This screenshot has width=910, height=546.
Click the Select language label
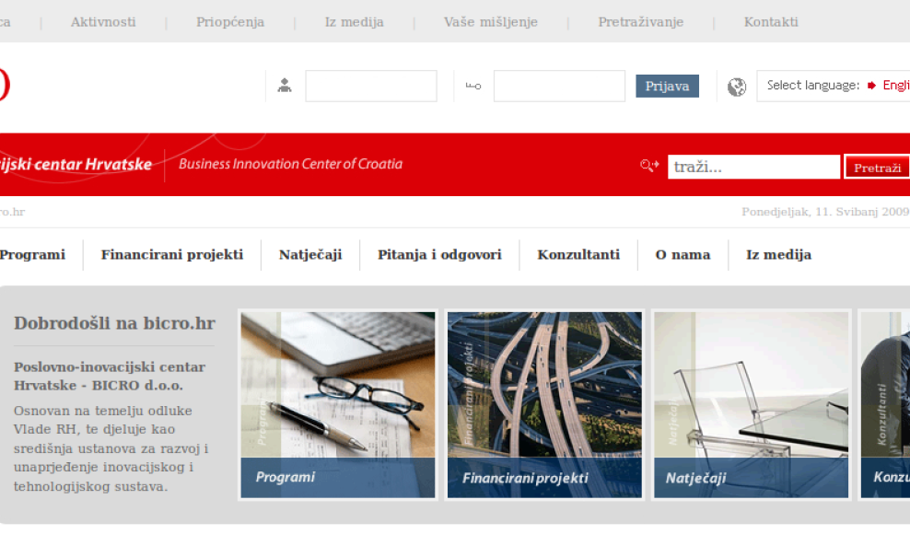813,86
